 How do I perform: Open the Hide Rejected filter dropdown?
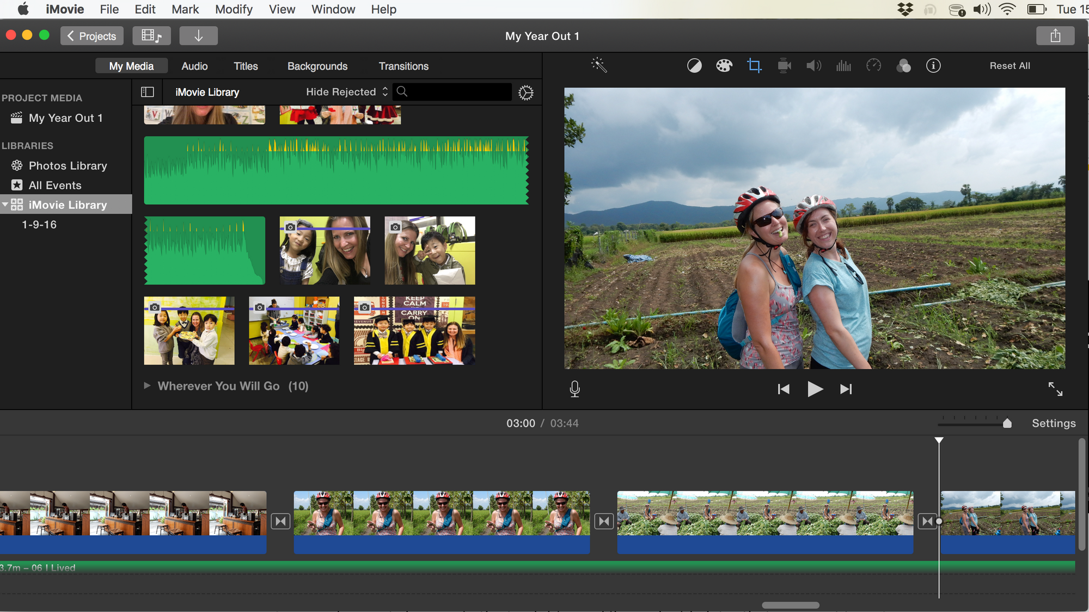point(346,92)
